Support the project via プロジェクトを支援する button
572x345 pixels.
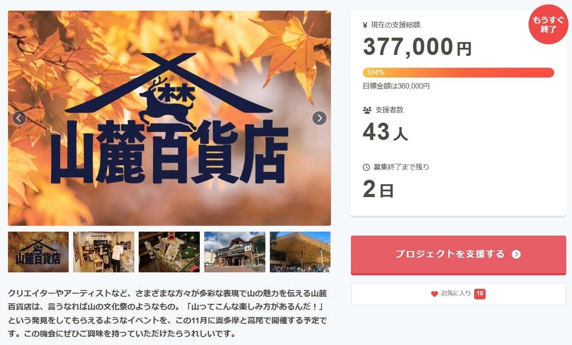459,255
